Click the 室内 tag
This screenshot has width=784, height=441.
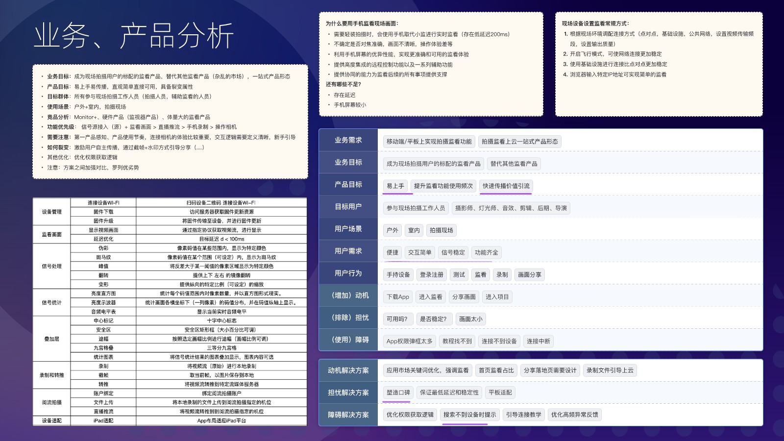(x=414, y=230)
